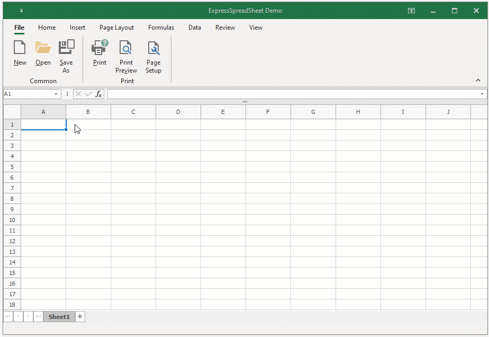Go to the previous sheet tab arrow
Screen dimensions: 489x337
18,317
